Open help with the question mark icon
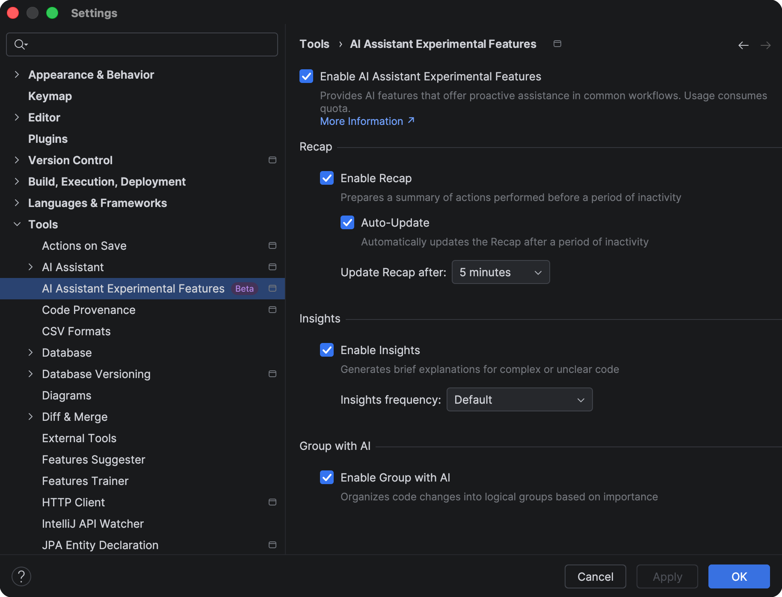Screen dimensions: 782x597 coord(21,576)
